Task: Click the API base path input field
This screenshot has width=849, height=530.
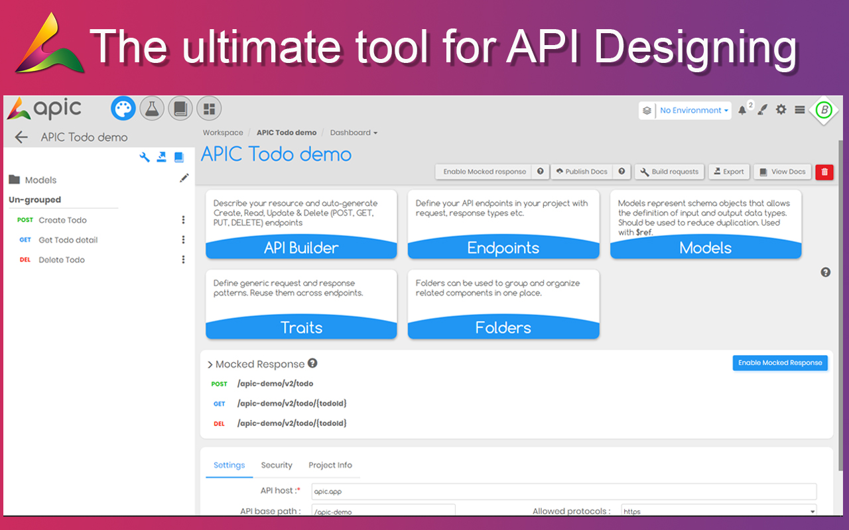Action: [383, 511]
